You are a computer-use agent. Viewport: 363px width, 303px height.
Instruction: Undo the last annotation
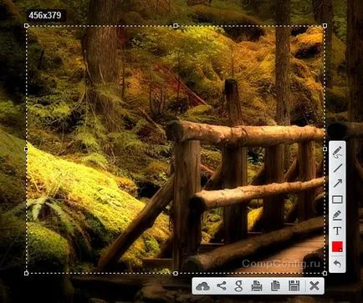[337, 263]
